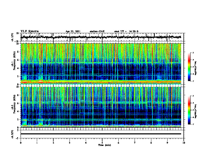Select the "Apr. 22, 2021" date text
Viewport: 207px width, 160px height.
[73, 31]
